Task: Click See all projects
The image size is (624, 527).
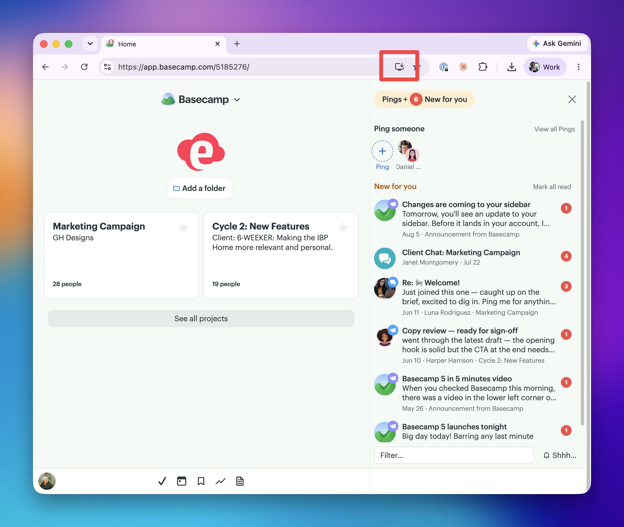Action: [x=201, y=319]
